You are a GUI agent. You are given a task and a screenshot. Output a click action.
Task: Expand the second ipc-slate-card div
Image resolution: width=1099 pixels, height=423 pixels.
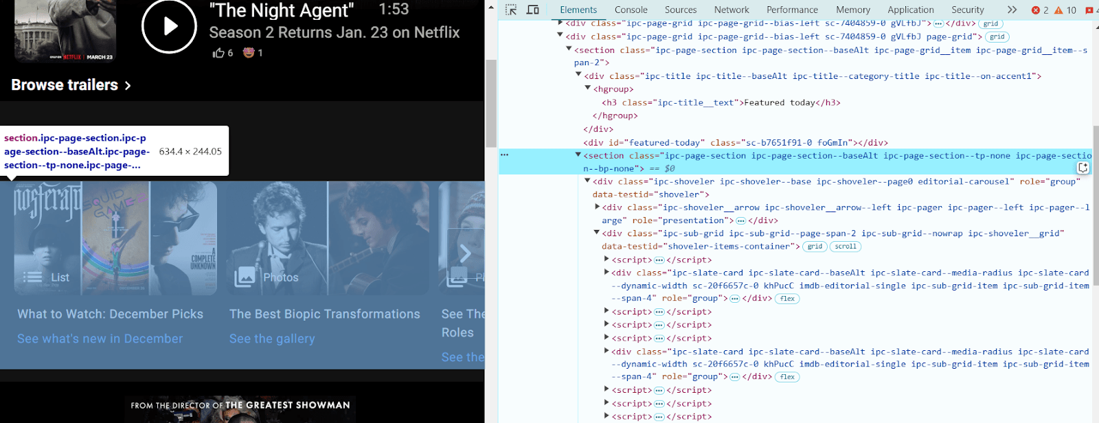point(607,351)
